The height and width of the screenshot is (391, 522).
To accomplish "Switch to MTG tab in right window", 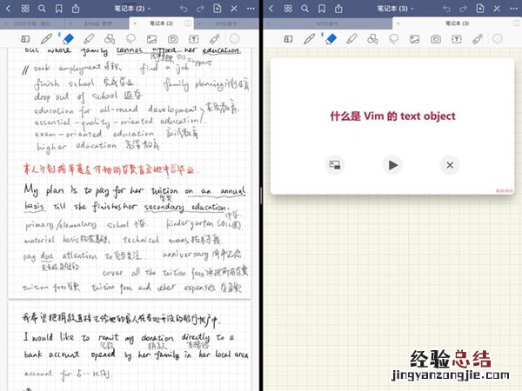I will [328, 23].
